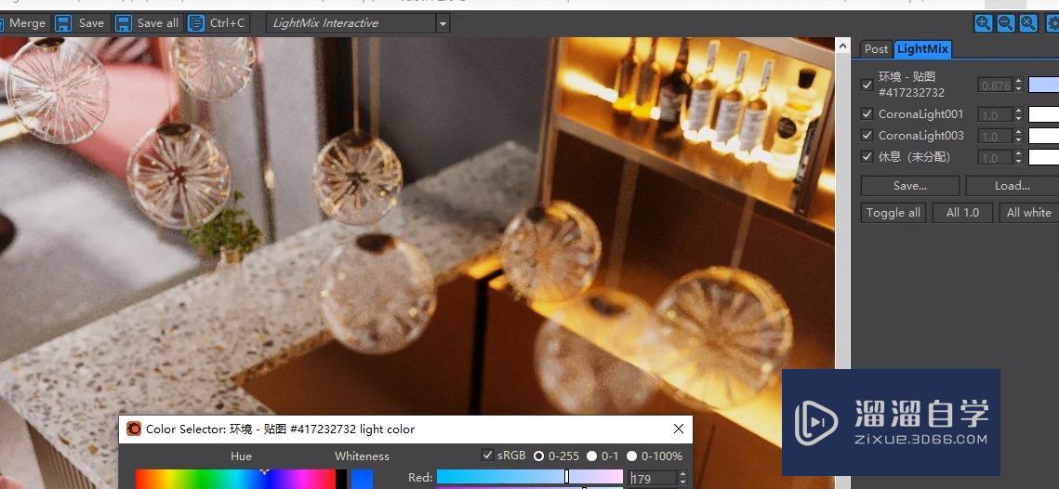The height and width of the screenshot is (489, 1059).
Task: Click the Red value field showing 179
Action: point(653,478)
